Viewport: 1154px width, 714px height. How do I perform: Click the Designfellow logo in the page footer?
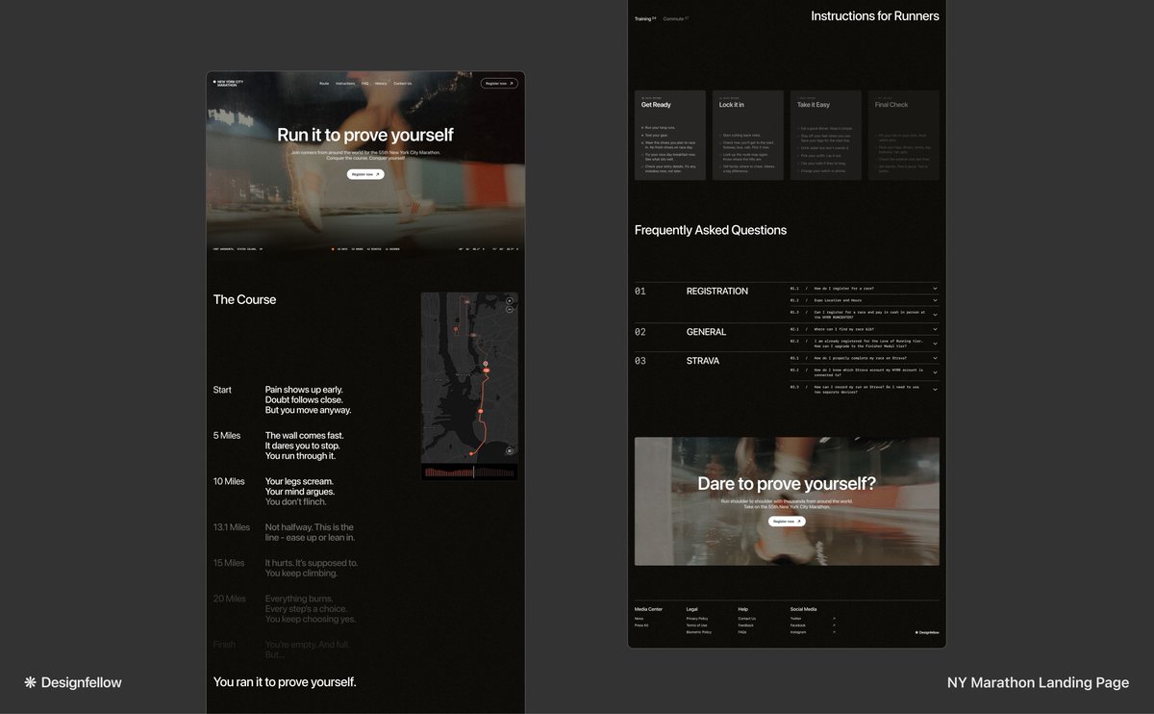pos(927,632)
